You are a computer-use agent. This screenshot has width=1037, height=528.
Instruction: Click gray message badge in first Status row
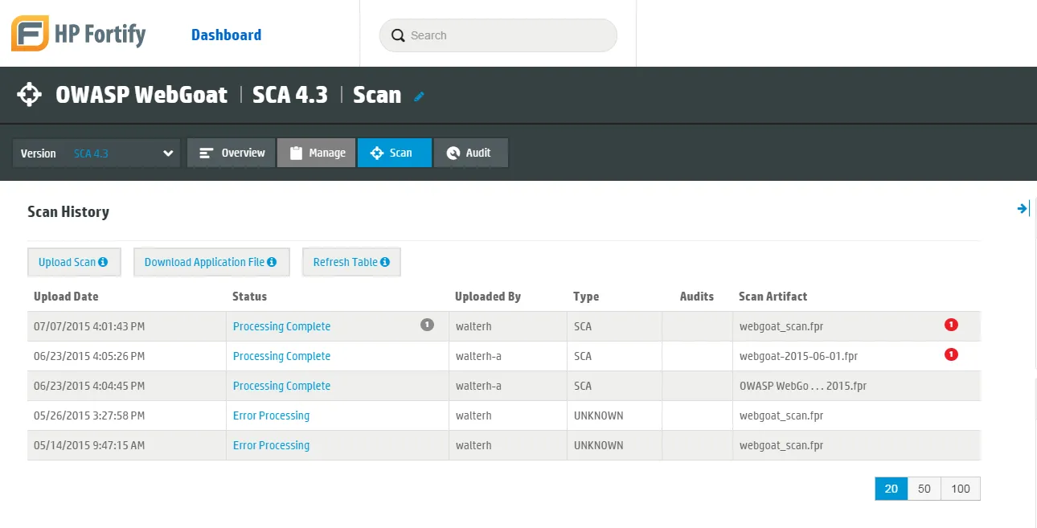pos(427,325)
